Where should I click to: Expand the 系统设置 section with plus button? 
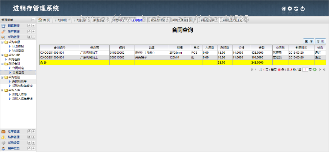(x=33, y=143)
